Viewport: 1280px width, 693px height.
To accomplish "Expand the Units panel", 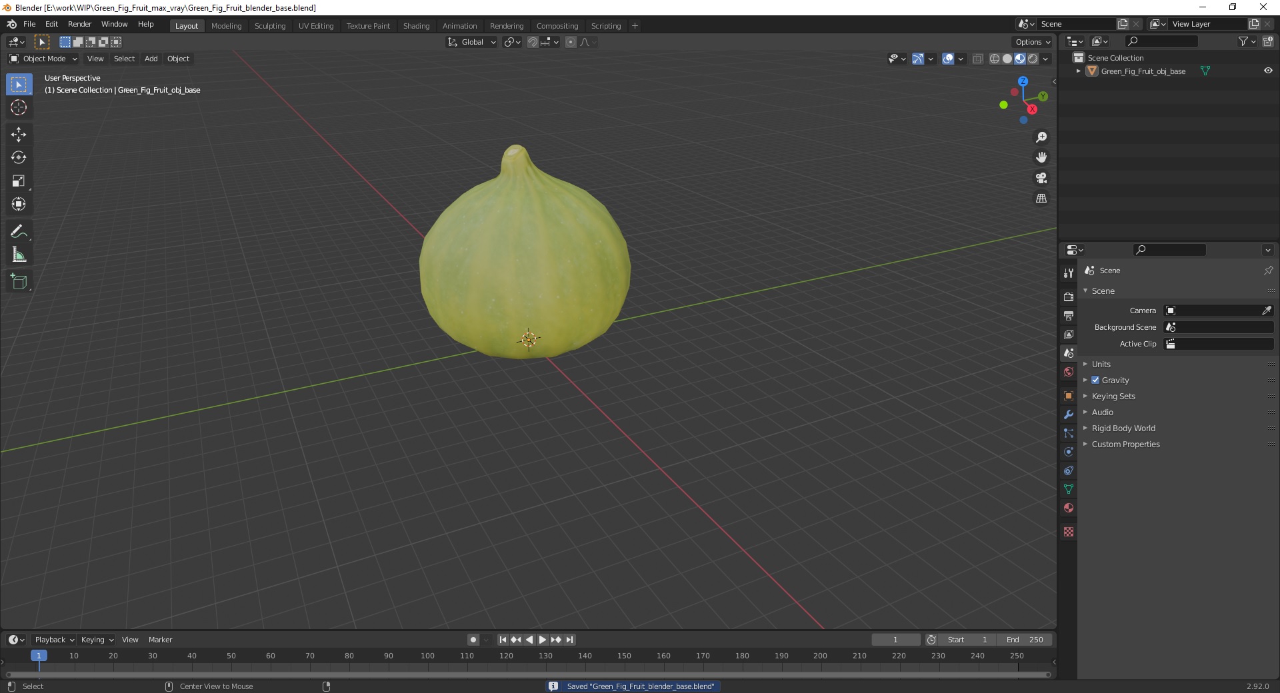I will 1101,364.
